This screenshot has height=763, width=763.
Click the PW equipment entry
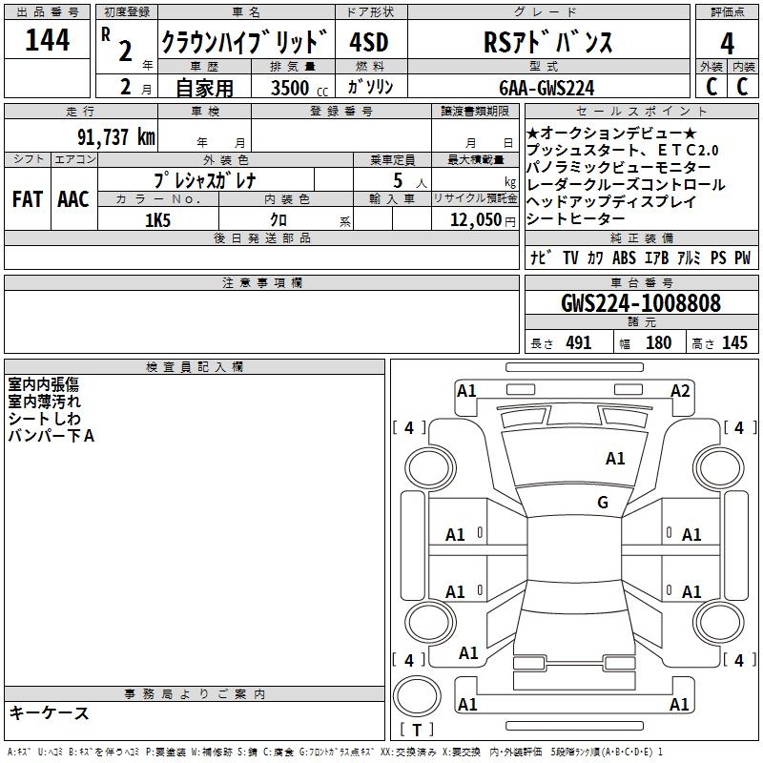tap(742, 258)
